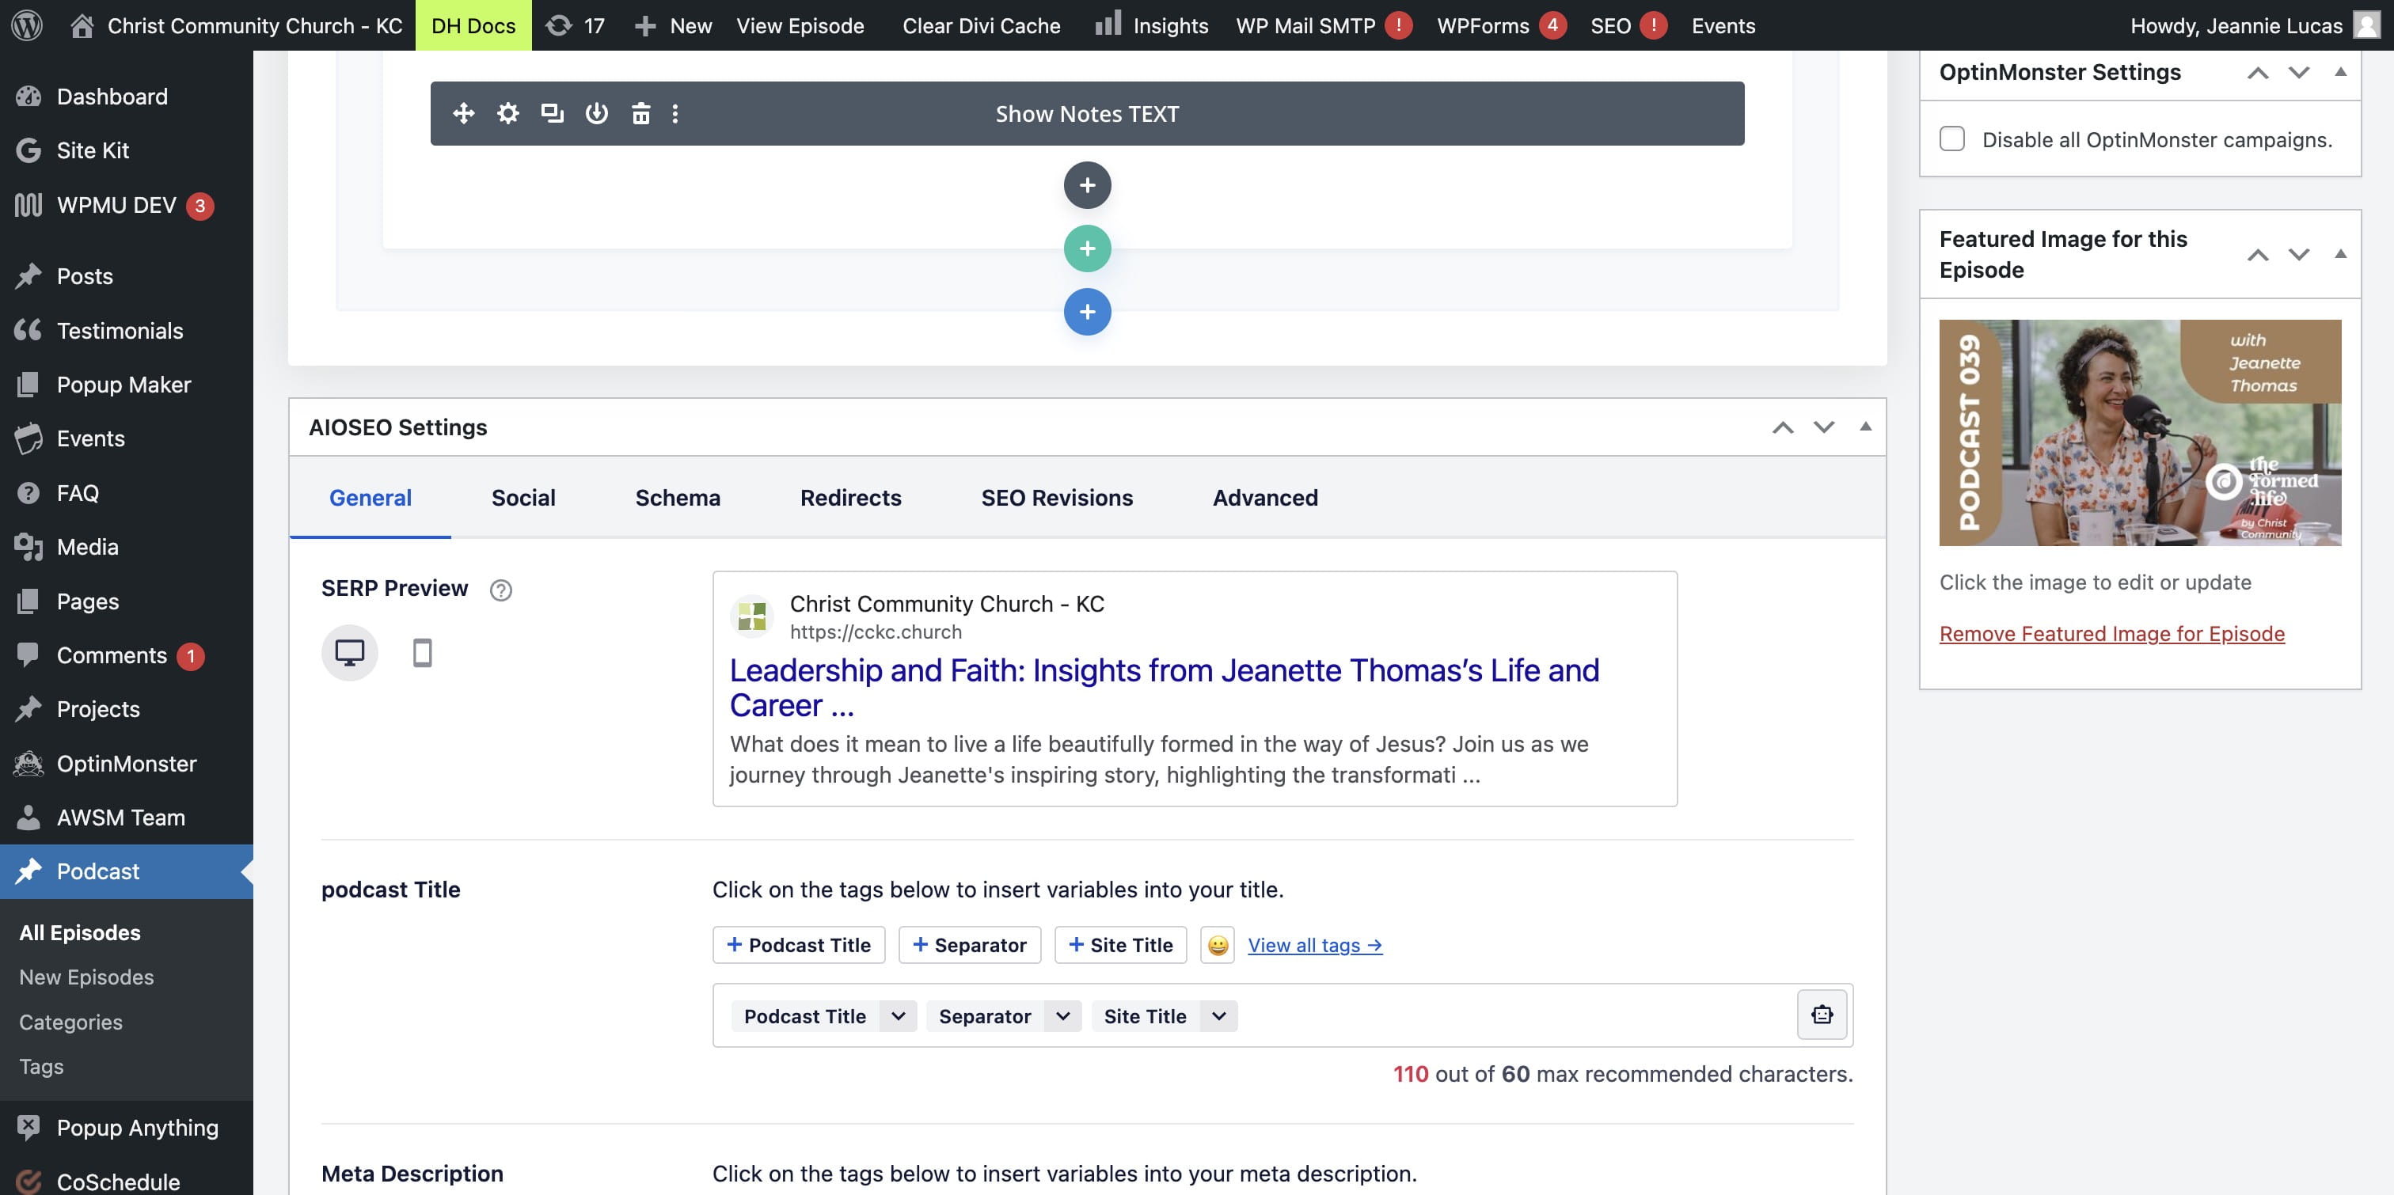Open Dashboard in the sidebar
2394x1195 pixels.
click(x=127, y=96)
